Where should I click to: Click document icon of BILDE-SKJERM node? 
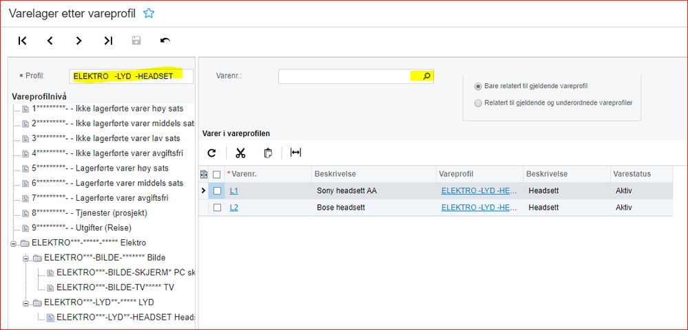point(50,273)
